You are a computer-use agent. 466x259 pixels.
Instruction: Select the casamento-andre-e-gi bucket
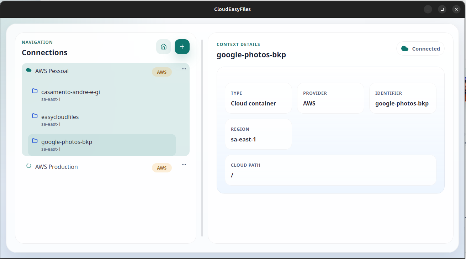click(x=70, y=92)
